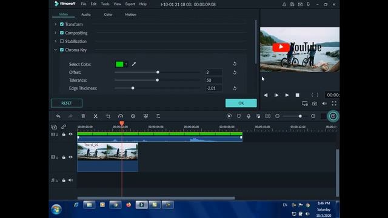This screenshot has width=388, height=218.
Task: Click the Edge Thickness value field
Action: coord(214,88)
